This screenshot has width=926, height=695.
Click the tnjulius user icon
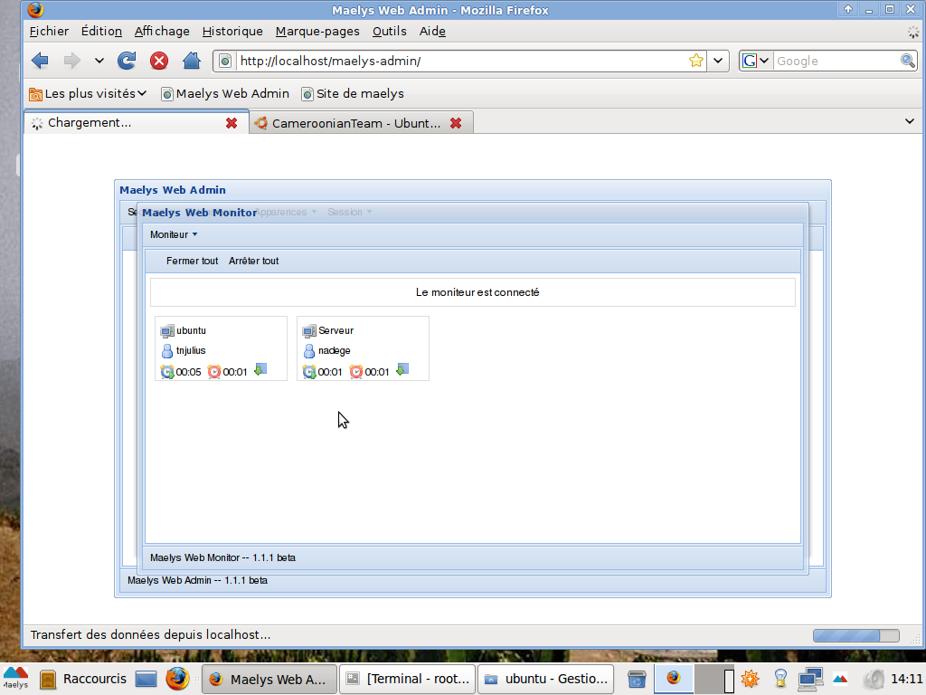167,351
